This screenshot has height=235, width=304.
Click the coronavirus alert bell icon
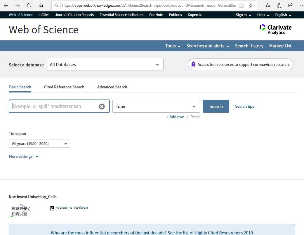[193, 64]
